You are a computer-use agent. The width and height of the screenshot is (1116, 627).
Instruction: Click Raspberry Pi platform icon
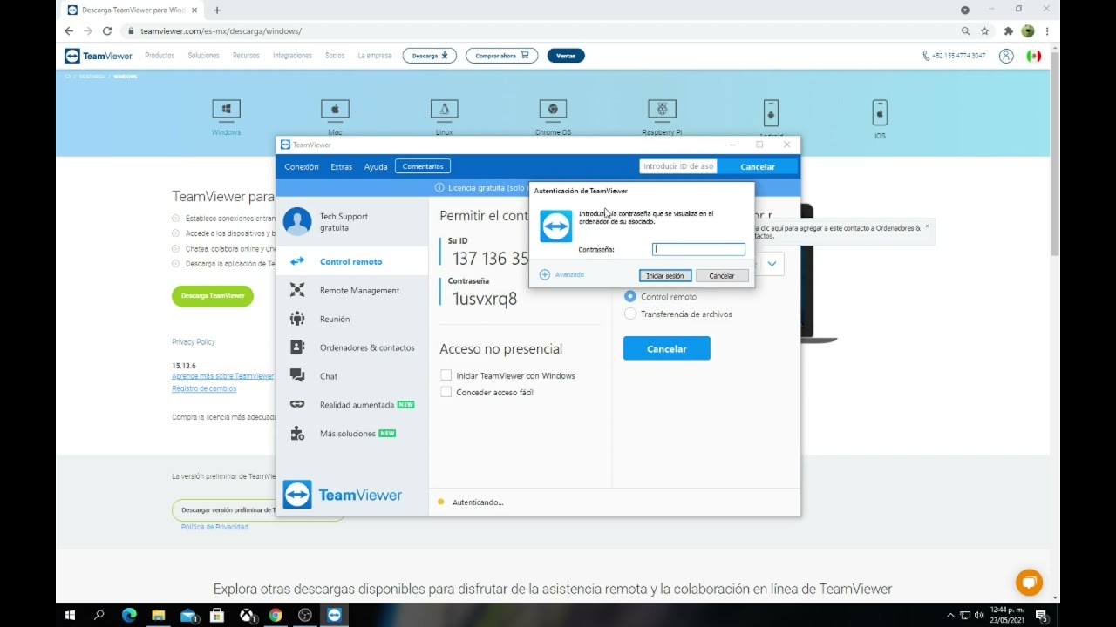(x=662, y=110)
